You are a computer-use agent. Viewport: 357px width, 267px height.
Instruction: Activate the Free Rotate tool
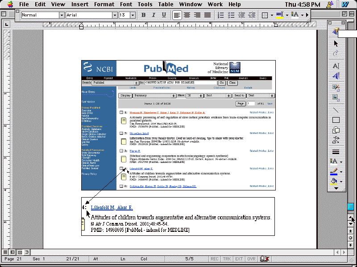(336, 53)
